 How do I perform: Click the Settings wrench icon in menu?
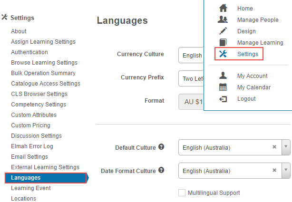point(223,54)
